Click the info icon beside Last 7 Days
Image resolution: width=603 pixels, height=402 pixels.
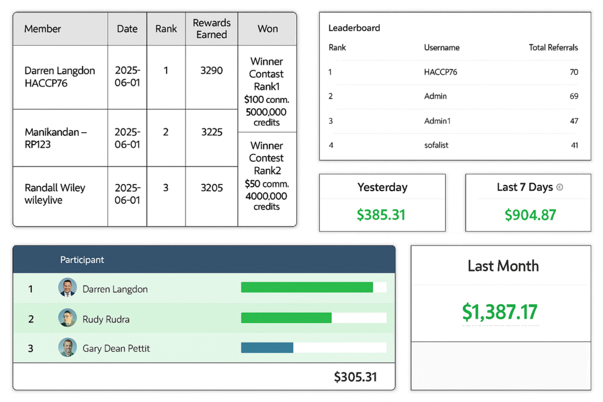tap(559, 187)
